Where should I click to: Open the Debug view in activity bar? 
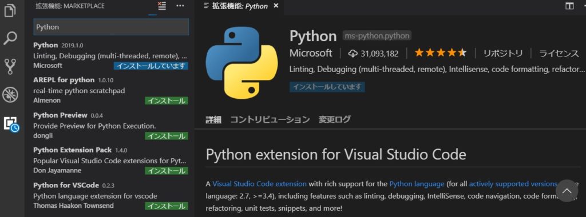pos(10,95)
